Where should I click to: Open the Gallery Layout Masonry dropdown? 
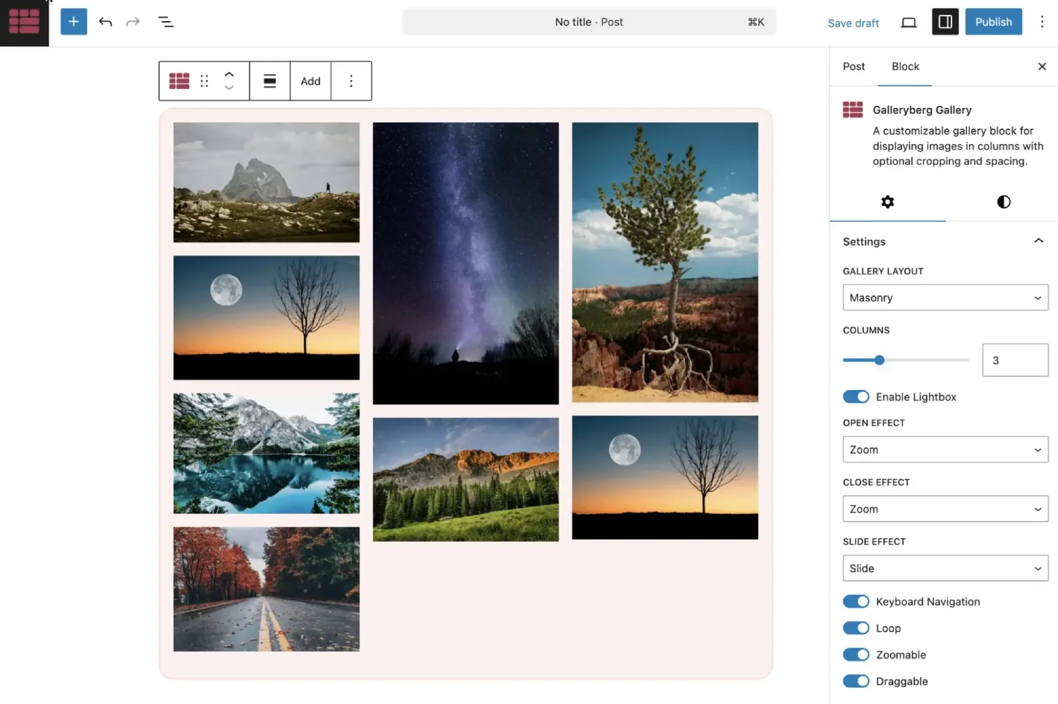(x=945, y=298)
